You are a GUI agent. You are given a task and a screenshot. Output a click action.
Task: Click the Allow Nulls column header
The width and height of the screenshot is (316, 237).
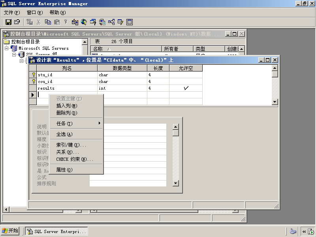coord(186,68)
